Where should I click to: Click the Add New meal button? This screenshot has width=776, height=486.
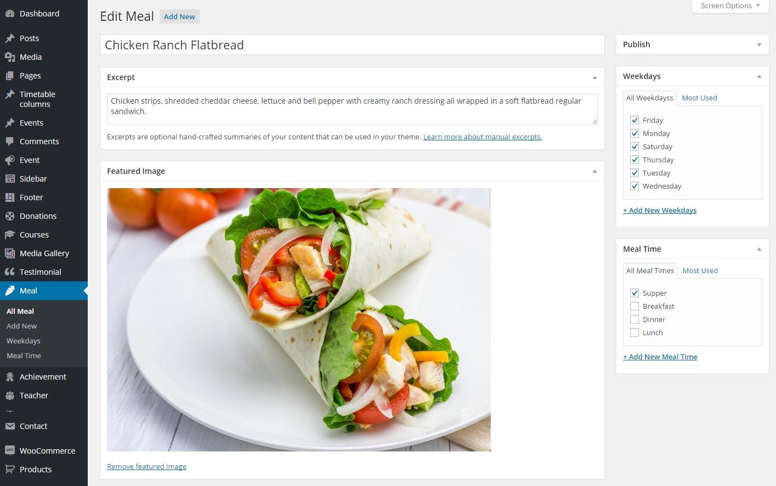click(179, 16)
